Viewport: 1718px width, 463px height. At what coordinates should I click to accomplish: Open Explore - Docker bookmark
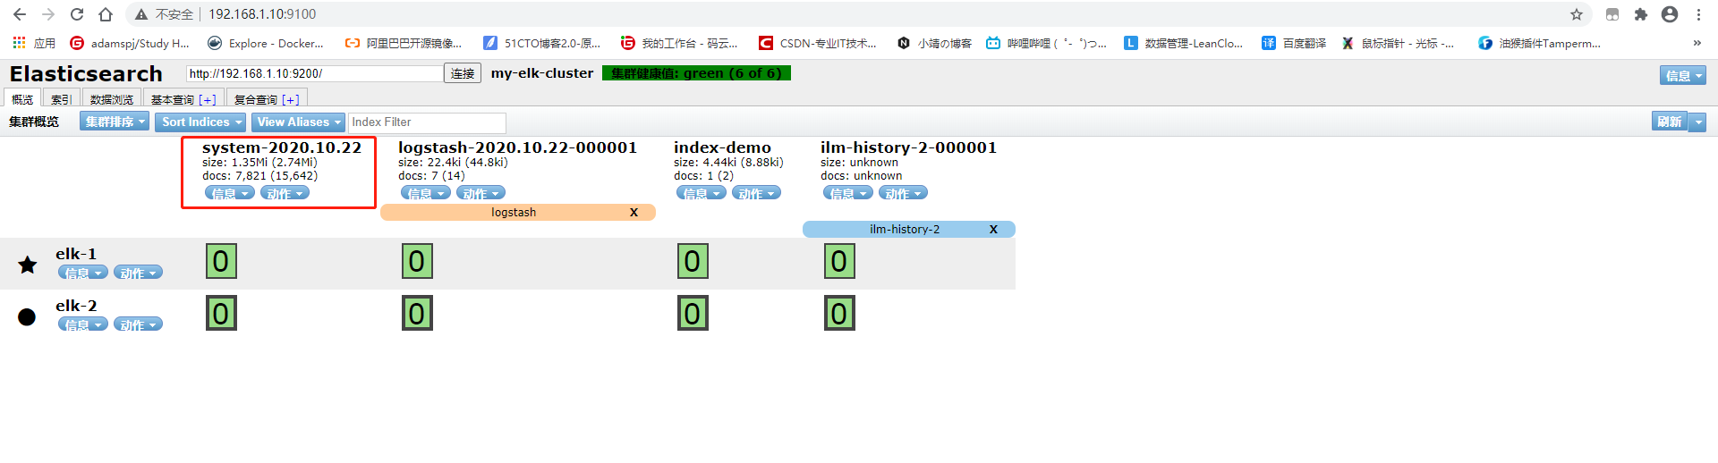pyautogui.click(x=266, y=43)
